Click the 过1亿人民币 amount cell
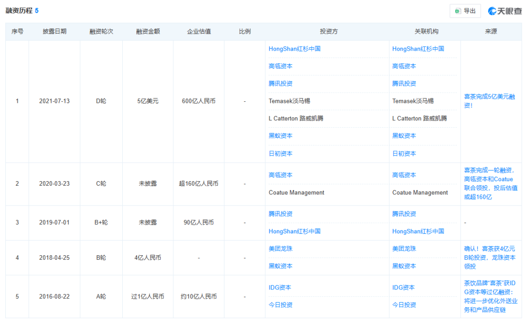This screenshot has height=324, width=526. (148, 296)
